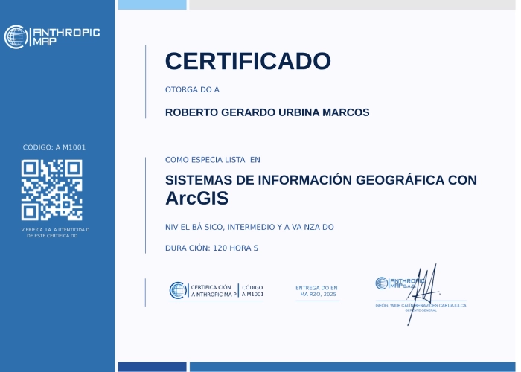Select the 'Entregado en Marzo, 2025' date
Viewport: 521px width, 372px height.
pyautogui.click(x=316, y=291)
